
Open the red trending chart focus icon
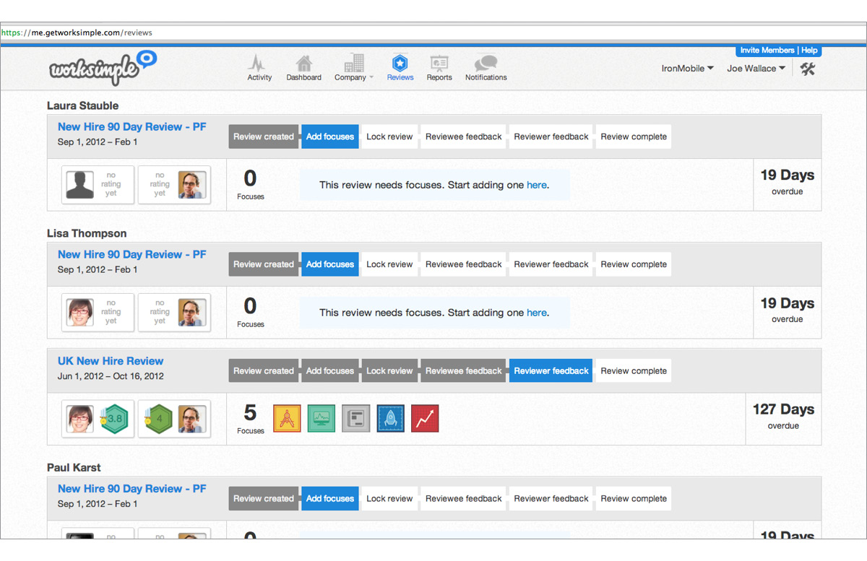coord(425,418)
